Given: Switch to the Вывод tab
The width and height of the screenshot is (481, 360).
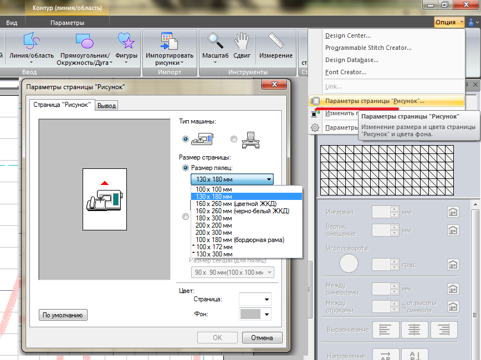Looking at the screenshot, I should (106, 106).
